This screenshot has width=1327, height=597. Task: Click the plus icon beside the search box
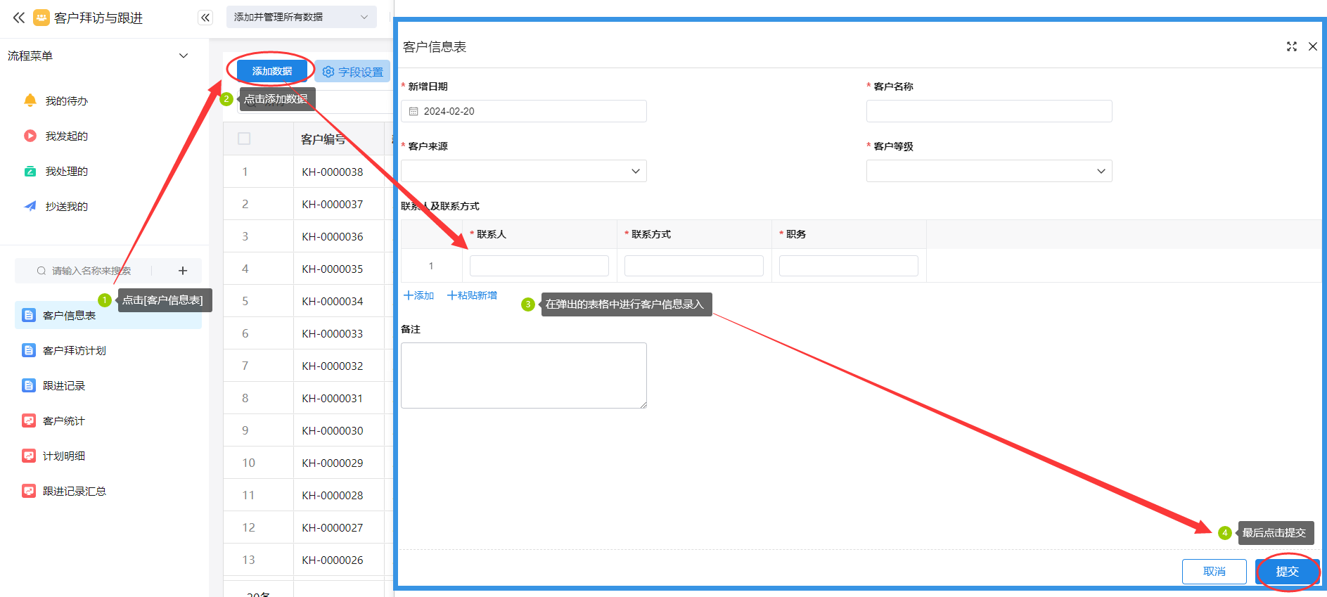click(x=183, y=271)
